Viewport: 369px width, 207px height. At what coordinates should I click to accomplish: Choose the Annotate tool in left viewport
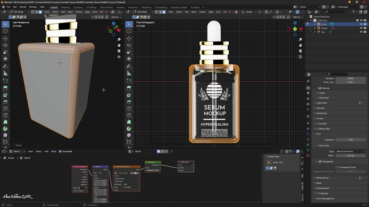pyautogui.click(x=6, y=66)
